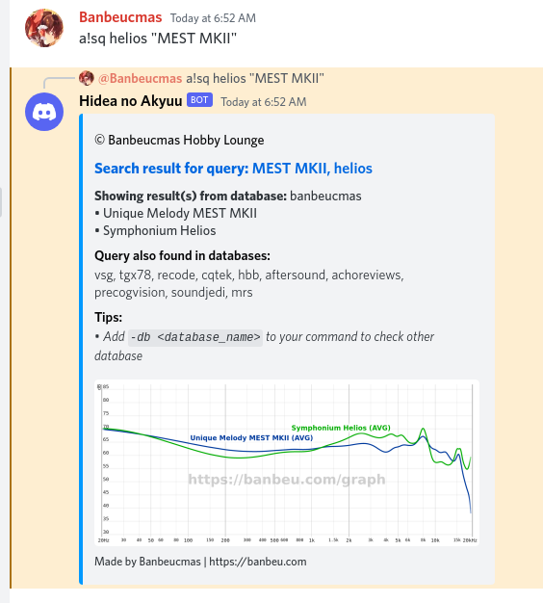Click first message timestamp 6:52 AM

pos(213,18)
